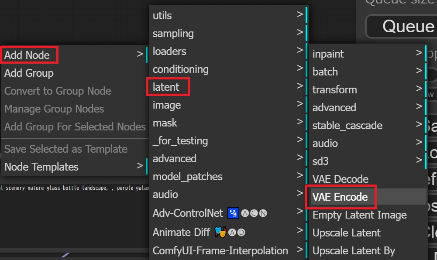
Task: Choose Upscale Latent By
Action: [x=354, y=250]
